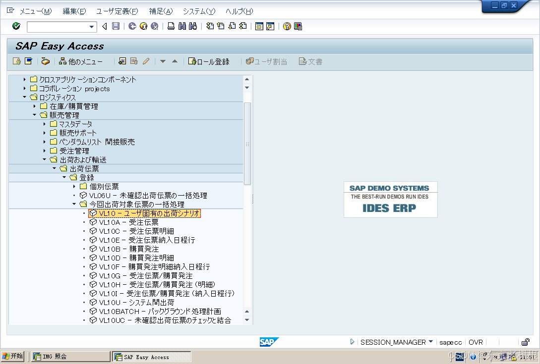Click the Move Favorites Up triangle
The height and width of the screenshot is (364, 540).
click(x=175, y=61)
